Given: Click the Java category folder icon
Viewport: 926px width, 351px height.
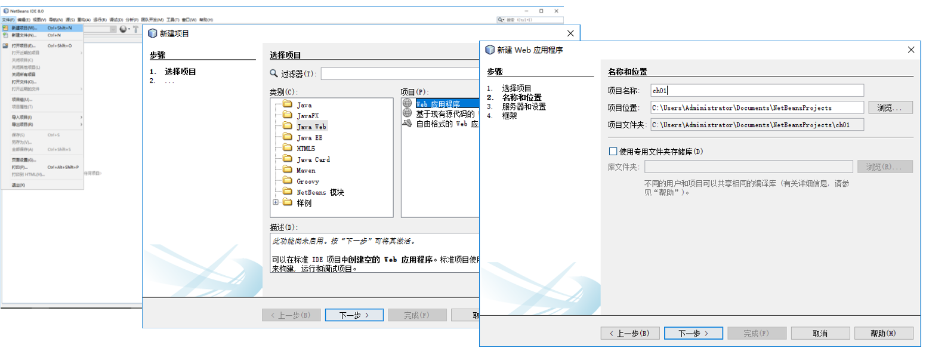Looking at the screenshot, I should pyautogui.click(x=287, y=104).
